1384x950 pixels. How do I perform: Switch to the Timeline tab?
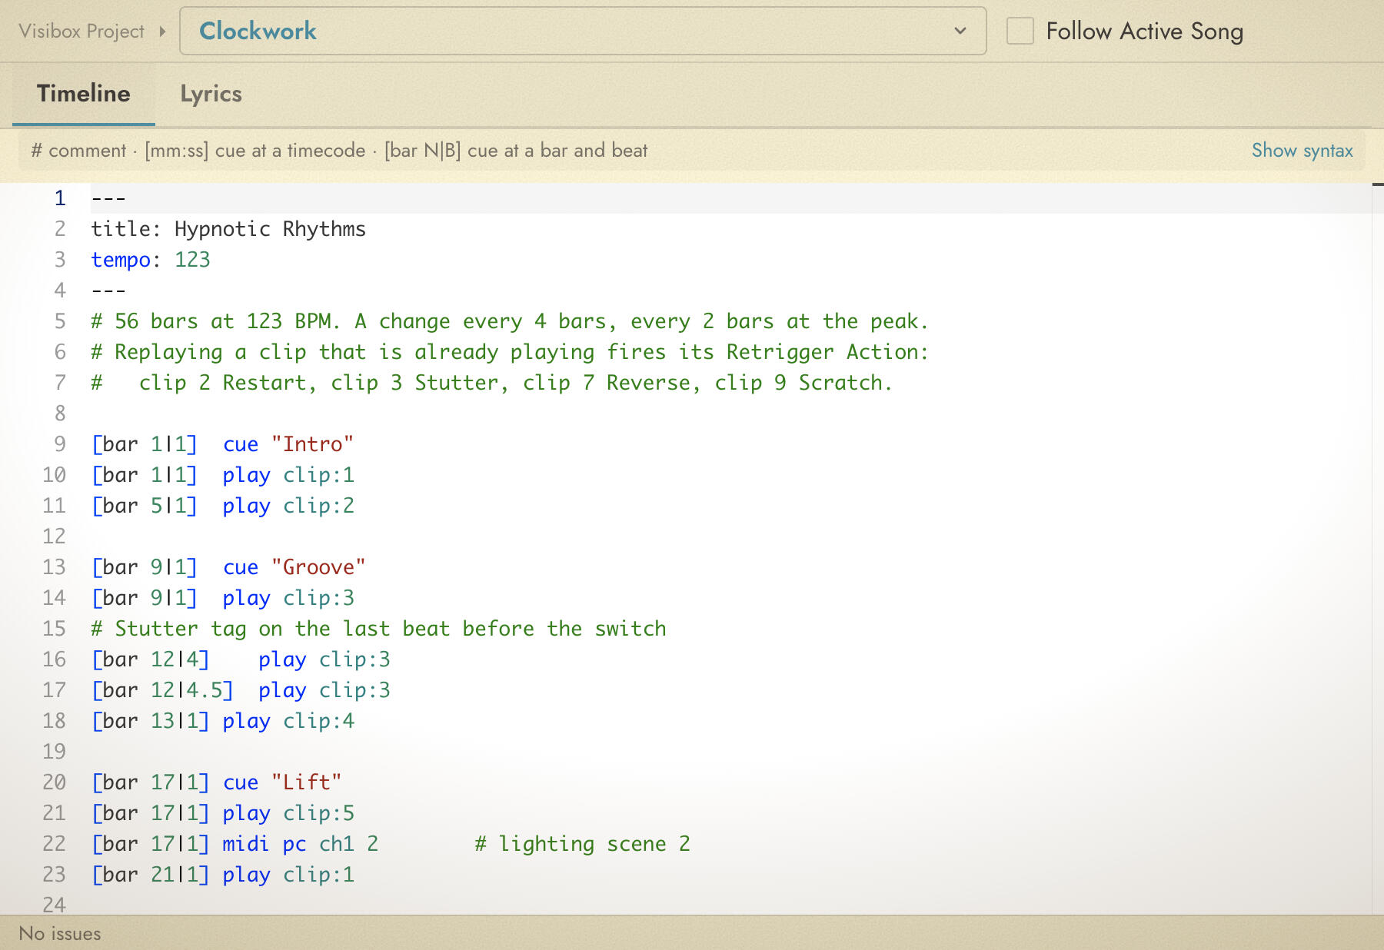84,94
